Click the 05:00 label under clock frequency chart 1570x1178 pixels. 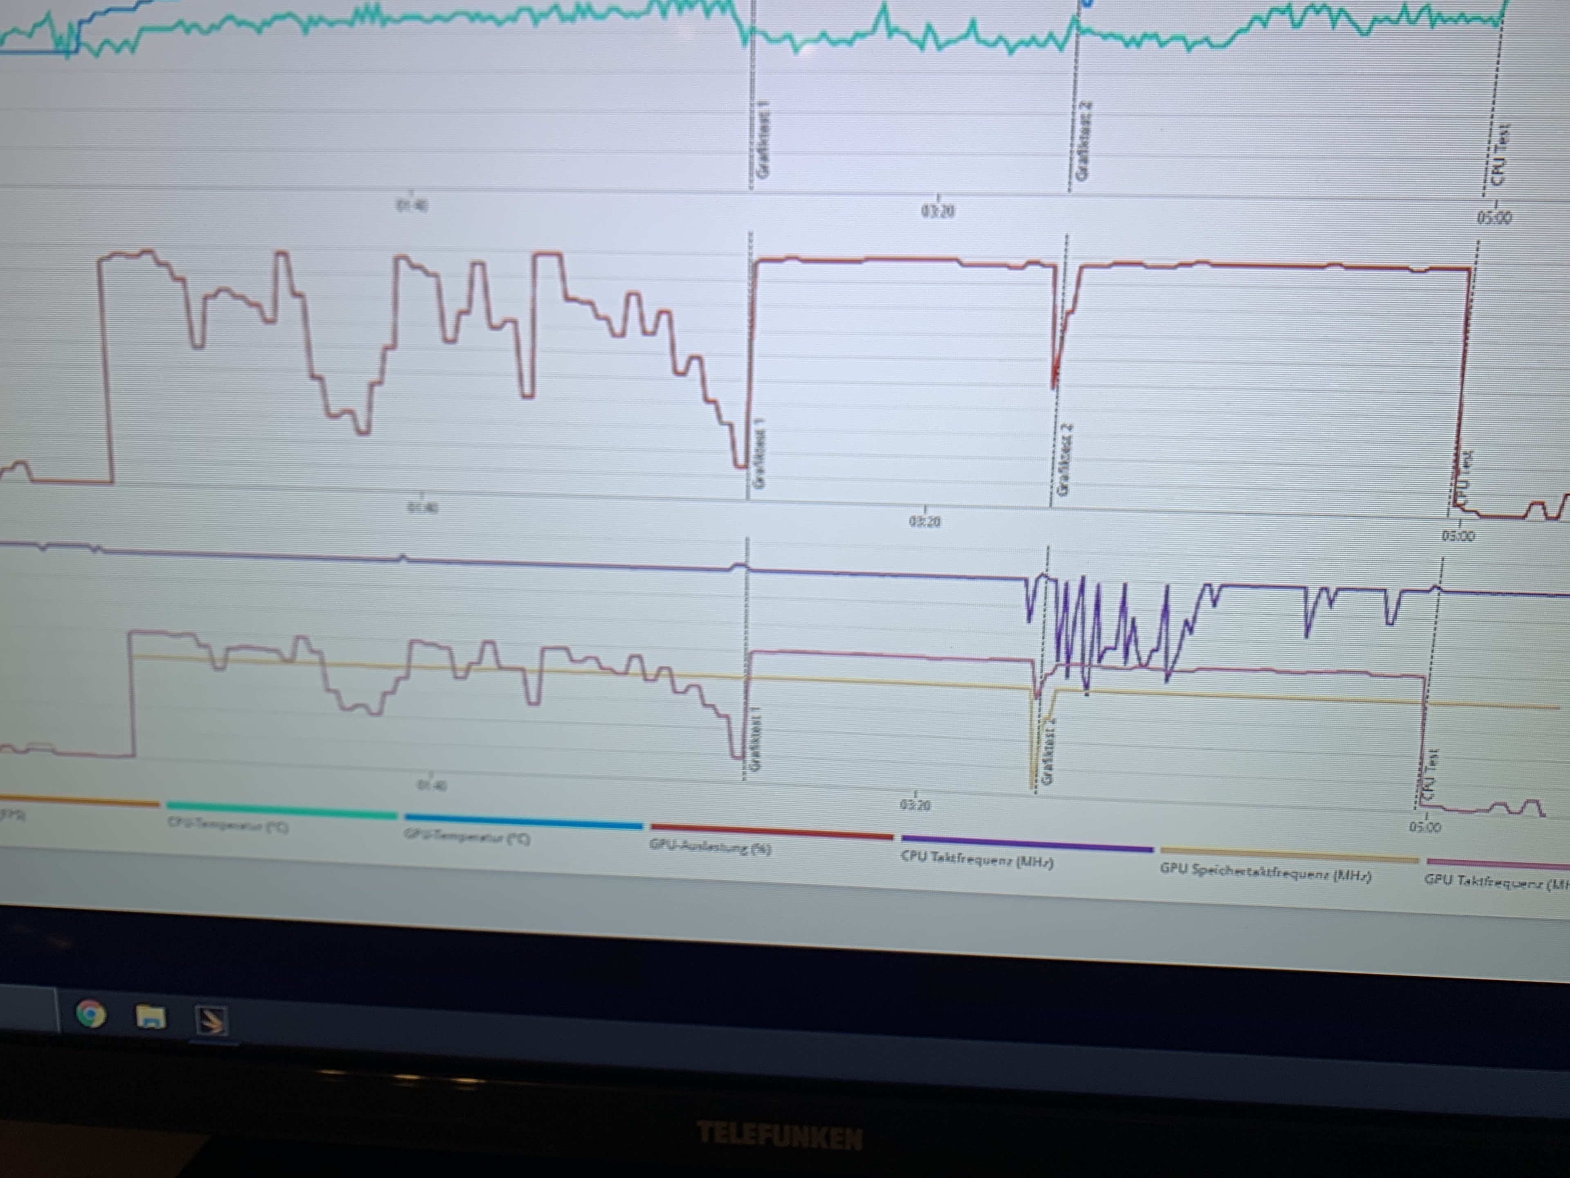point(1424,827)
